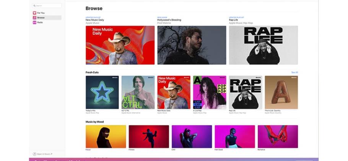The image size is (348, 161).
Task: Open the New Music Daily featured banner
Action: click(120, 45)
